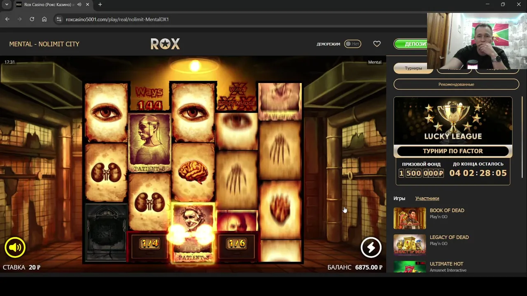
Task: Open a new browser tab
Action: (100, 5)
